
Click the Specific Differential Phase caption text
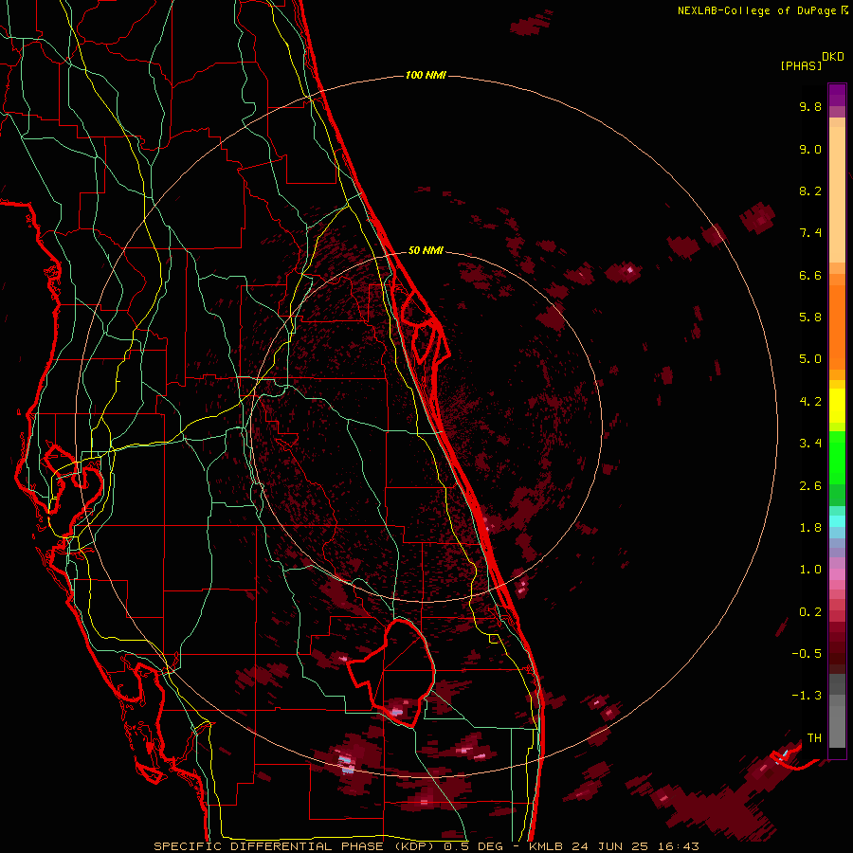426,846
